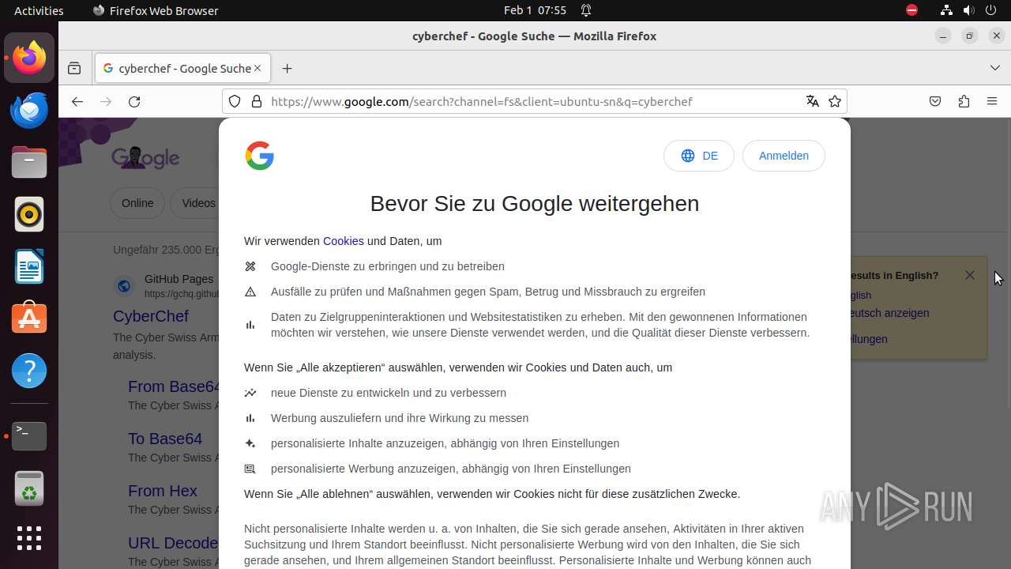Click the Anmelden sign-in button

pos(784,156)
